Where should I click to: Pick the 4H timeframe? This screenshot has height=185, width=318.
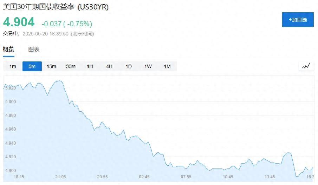[109, 66]
